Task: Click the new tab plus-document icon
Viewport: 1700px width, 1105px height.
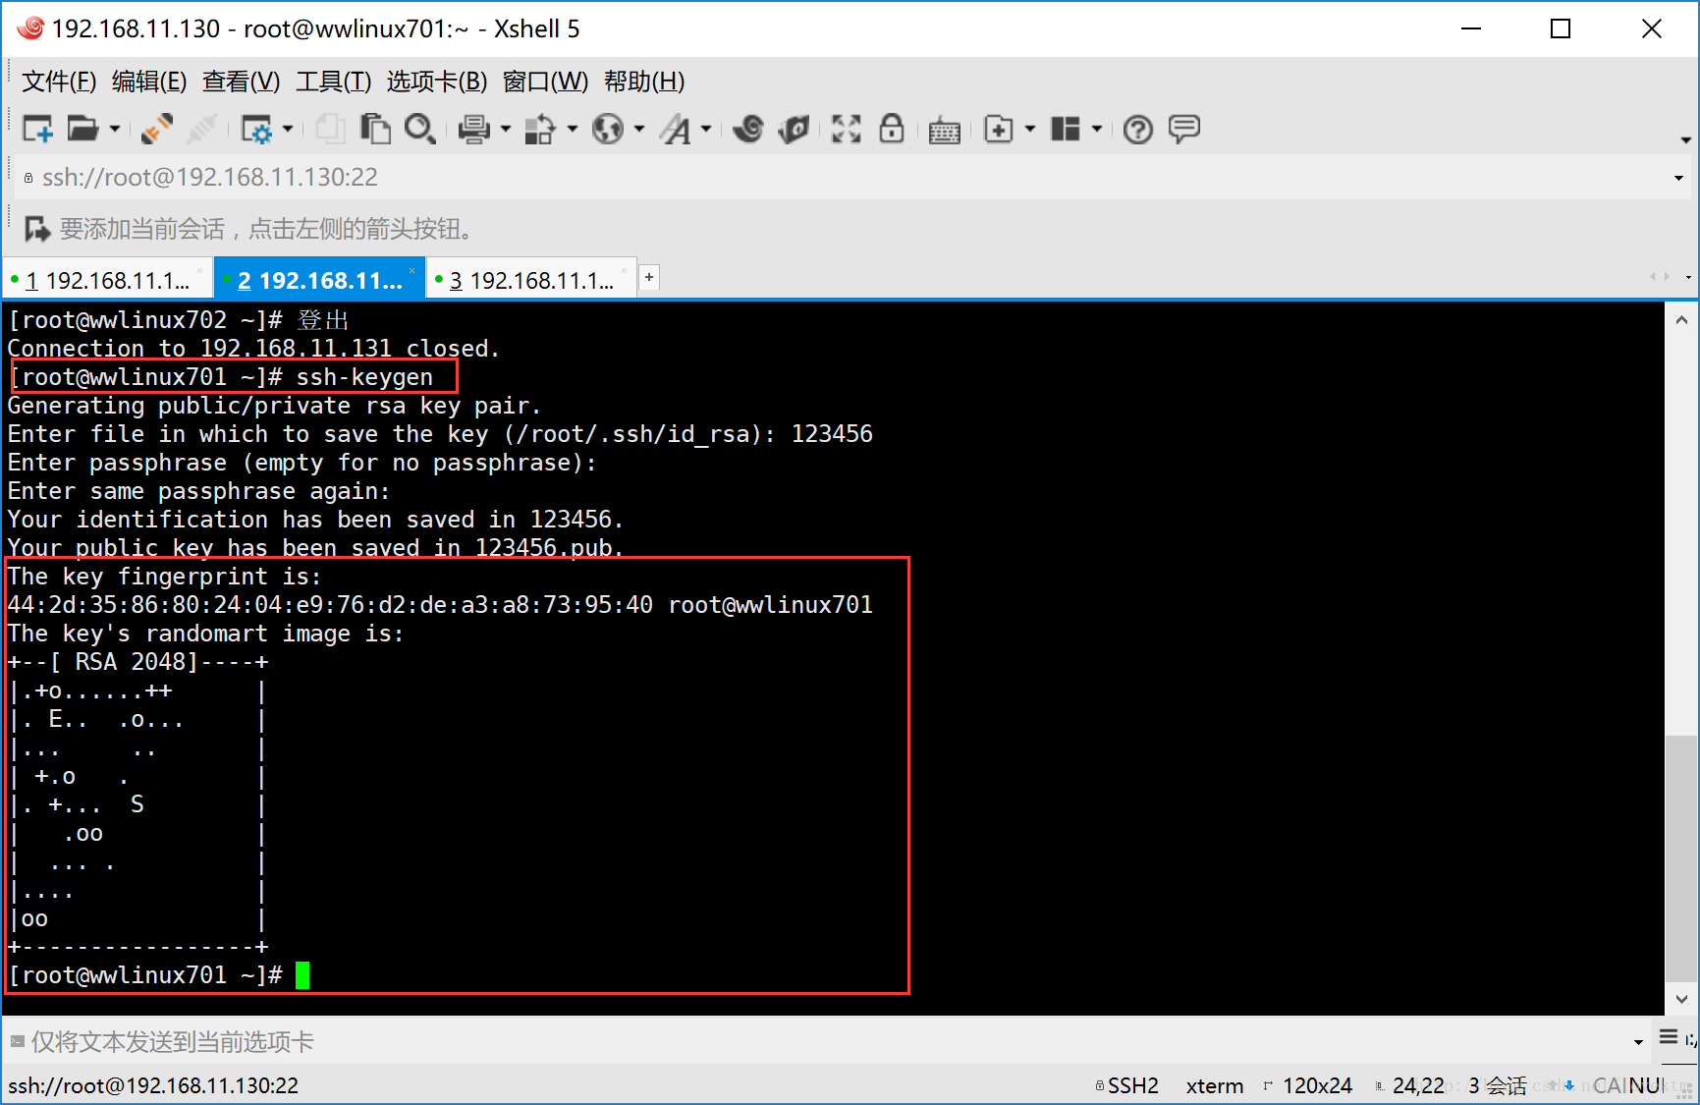Action: tap(999, 129)
